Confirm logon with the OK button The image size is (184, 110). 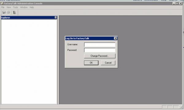pos(91,63)
